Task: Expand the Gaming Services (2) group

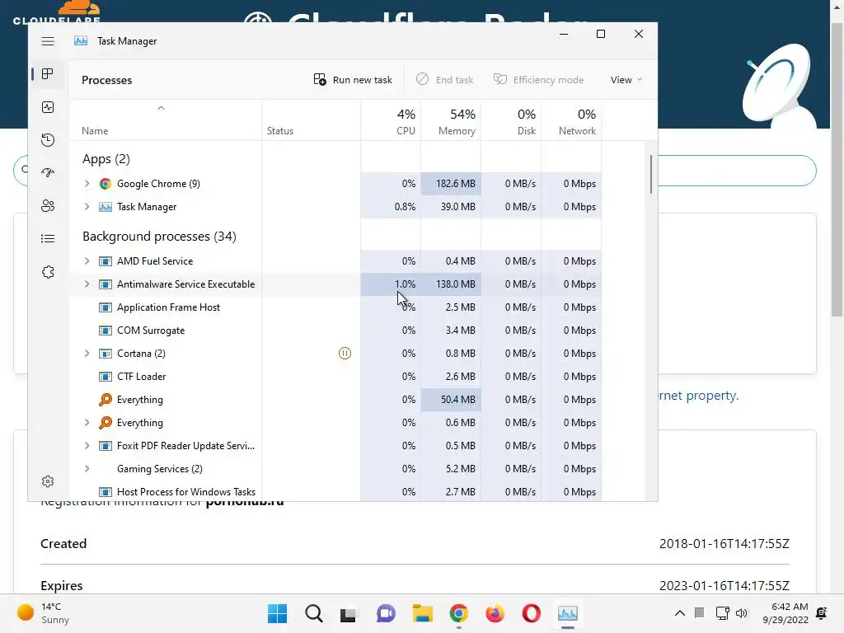Action: pos(87,469)
